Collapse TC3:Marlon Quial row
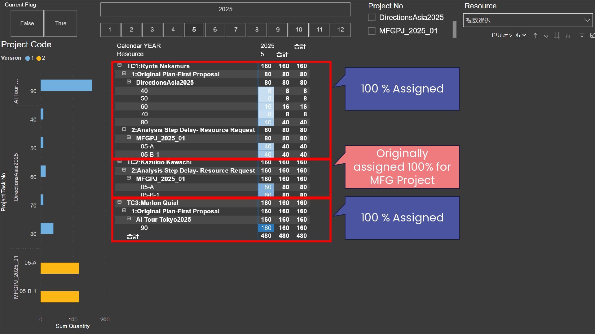 tap(119, 202)
